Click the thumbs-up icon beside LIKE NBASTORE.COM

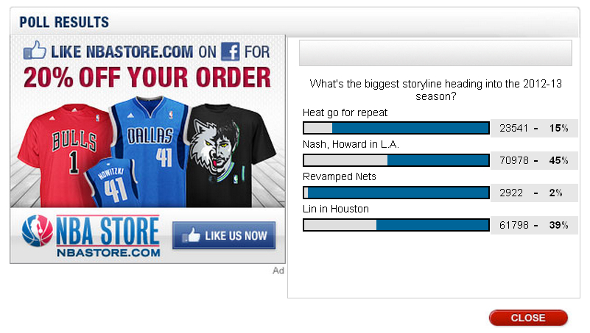click(x=35, y=50)
